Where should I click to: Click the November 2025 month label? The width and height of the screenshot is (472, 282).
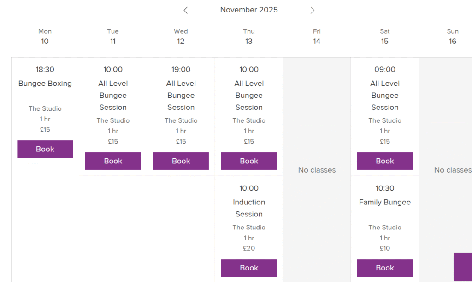pyautogui.click(x=249, y=10)
